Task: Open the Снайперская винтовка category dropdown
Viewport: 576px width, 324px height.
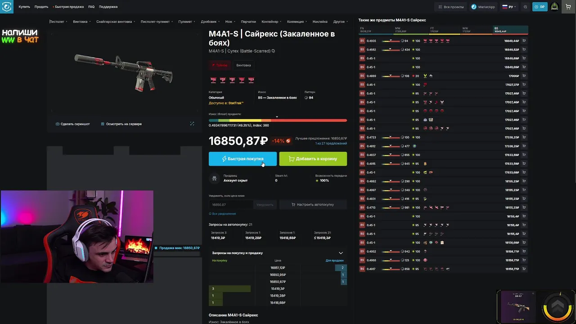Action: pyautogui.click(x=115, y=22)
